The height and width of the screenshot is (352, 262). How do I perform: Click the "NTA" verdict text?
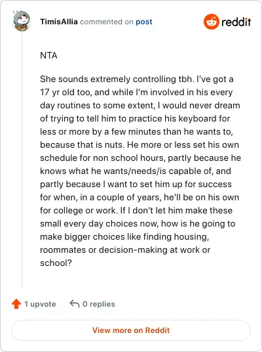[48, 55]
